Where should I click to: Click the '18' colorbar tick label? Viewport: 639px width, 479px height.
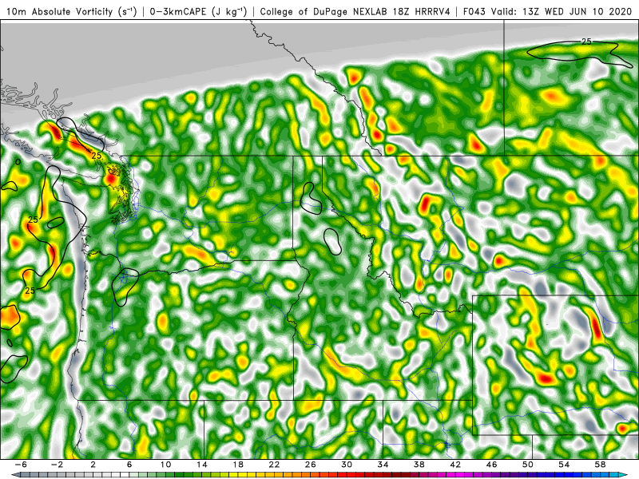coord(238,465)
